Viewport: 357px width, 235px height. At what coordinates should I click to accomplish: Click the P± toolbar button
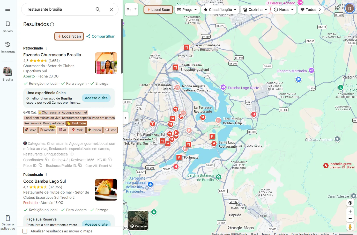tap(129, 10)
